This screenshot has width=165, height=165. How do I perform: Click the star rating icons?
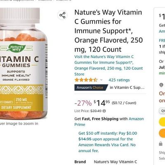click(86, 80)
